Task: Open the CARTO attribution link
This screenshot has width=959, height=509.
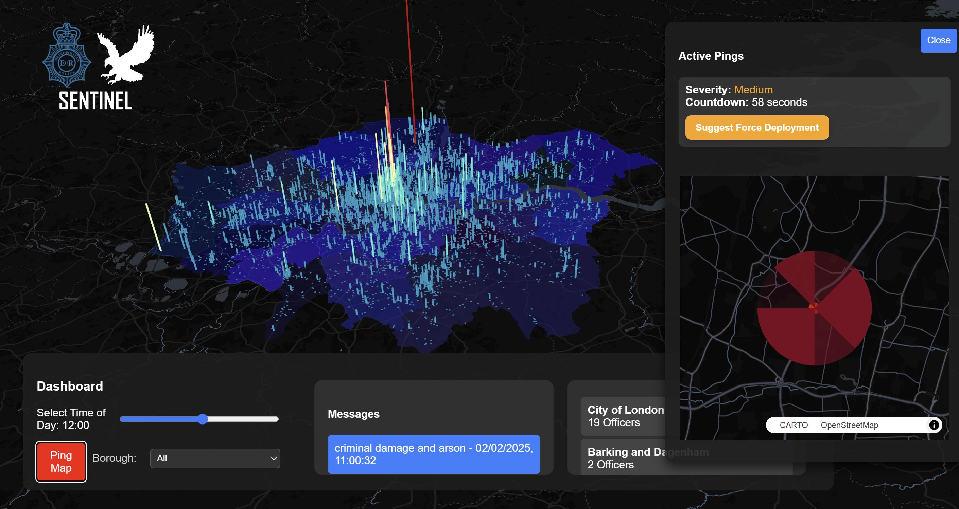Action: [x=794, y=425]
